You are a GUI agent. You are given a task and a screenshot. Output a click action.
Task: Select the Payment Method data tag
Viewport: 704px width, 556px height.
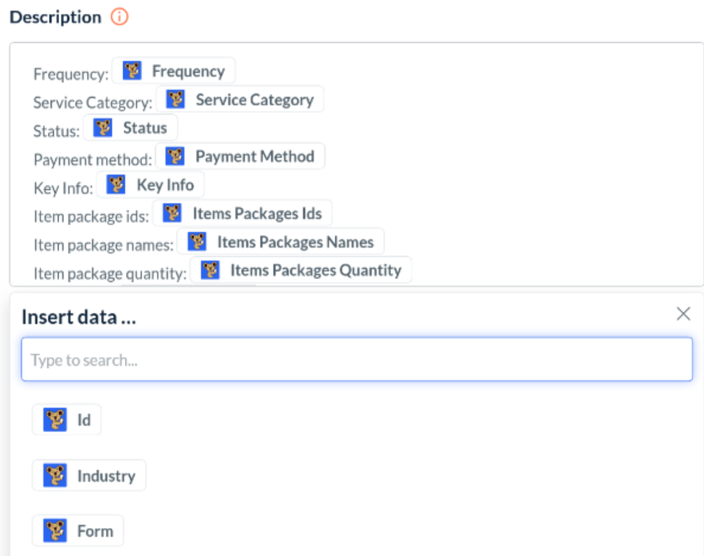(x=240, y=156)
